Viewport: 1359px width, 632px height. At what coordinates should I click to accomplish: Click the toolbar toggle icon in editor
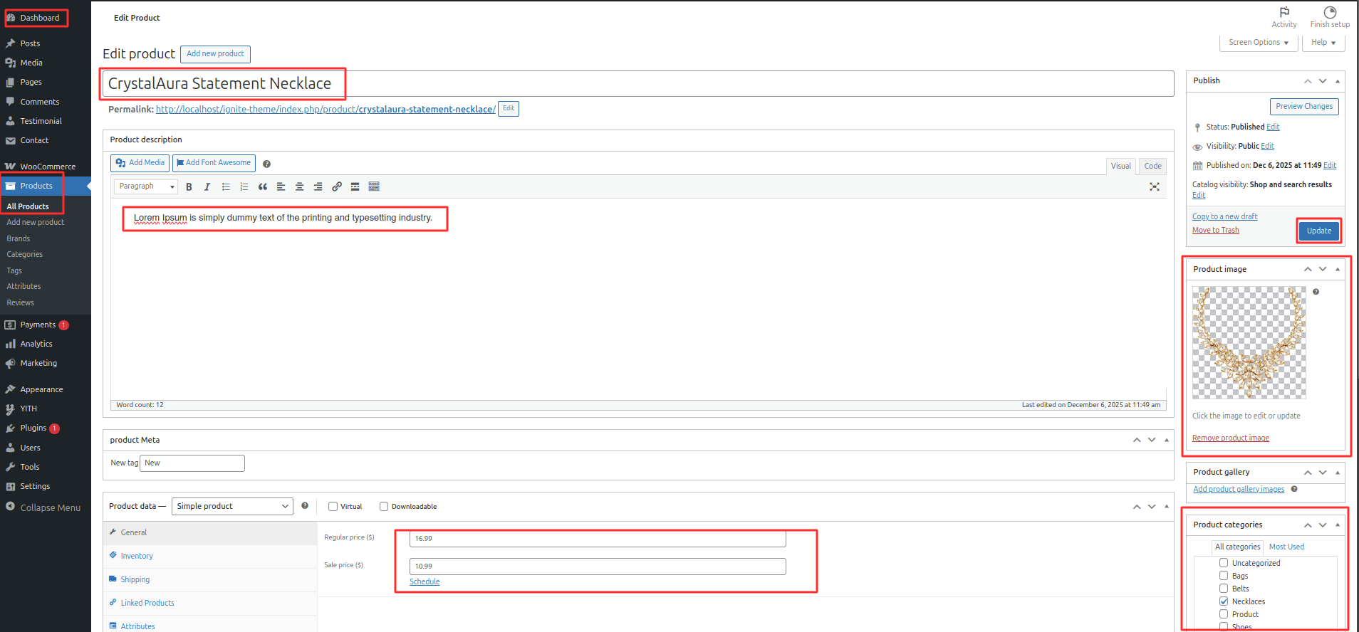tap(374, 187)
